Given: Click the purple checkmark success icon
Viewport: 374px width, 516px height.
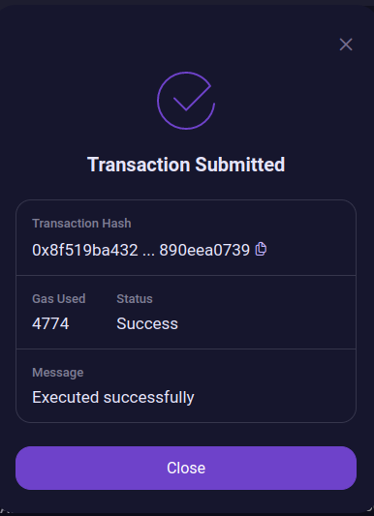Looking at the screenshot, I should (x=186, y=101).
